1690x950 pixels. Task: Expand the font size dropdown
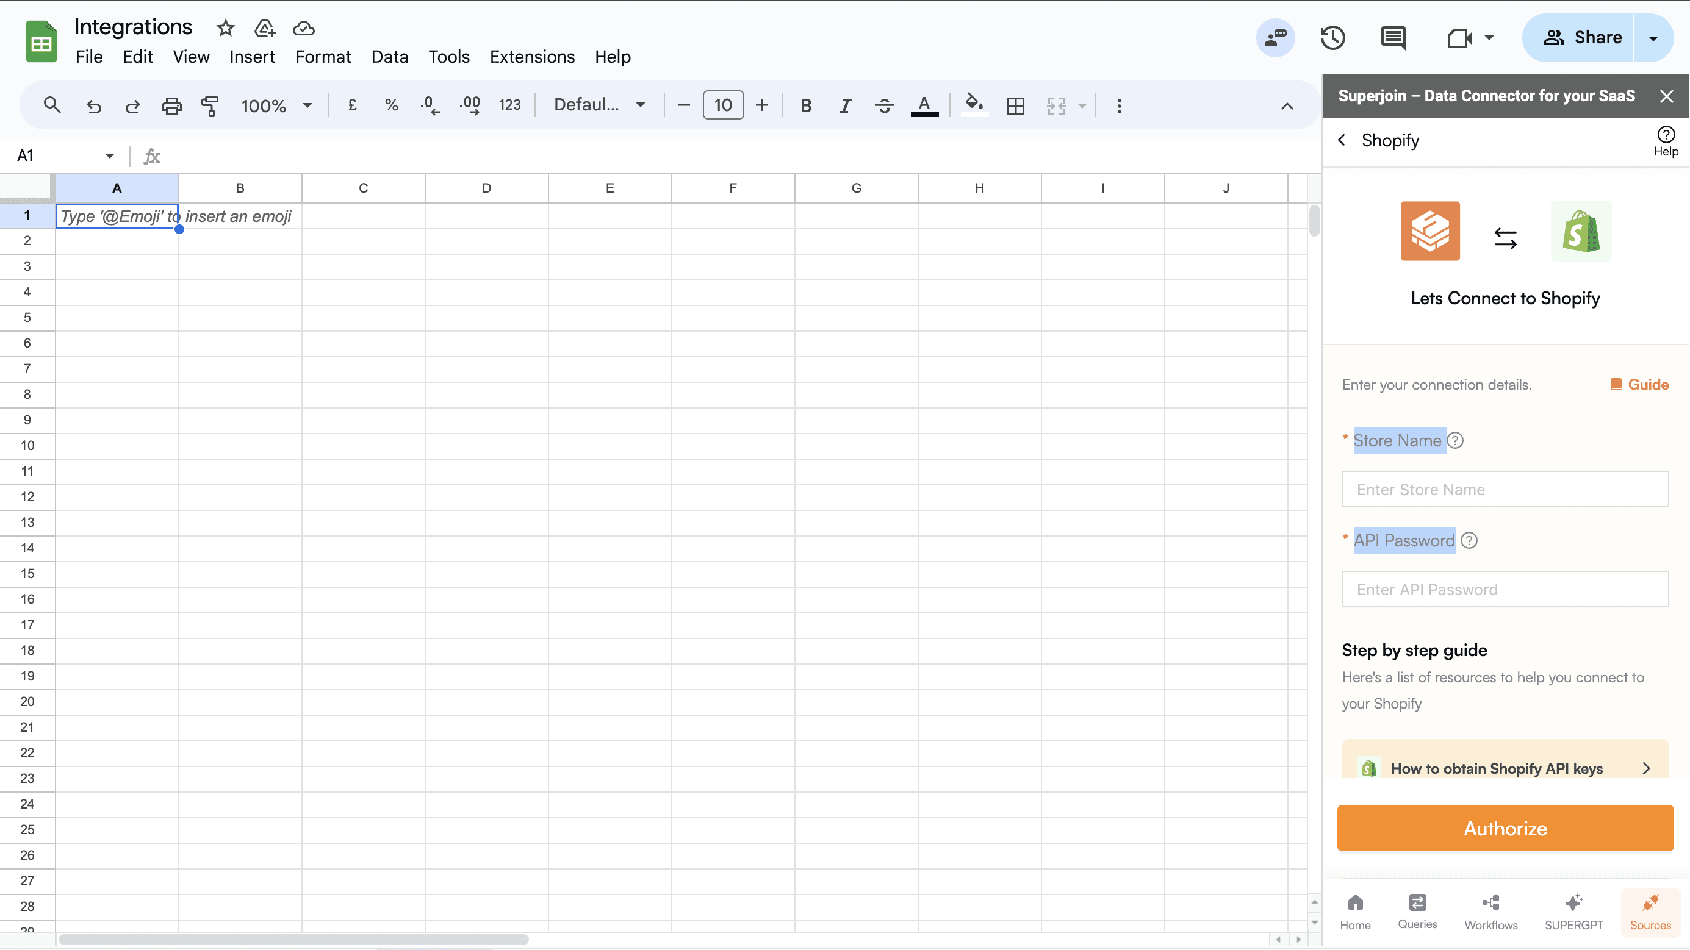click(x=723, y=105)
